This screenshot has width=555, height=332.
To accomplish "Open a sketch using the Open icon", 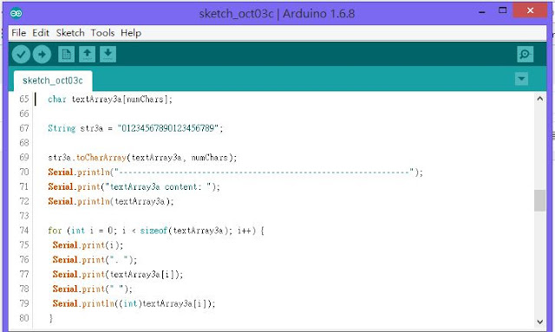I will pos(87,55).
